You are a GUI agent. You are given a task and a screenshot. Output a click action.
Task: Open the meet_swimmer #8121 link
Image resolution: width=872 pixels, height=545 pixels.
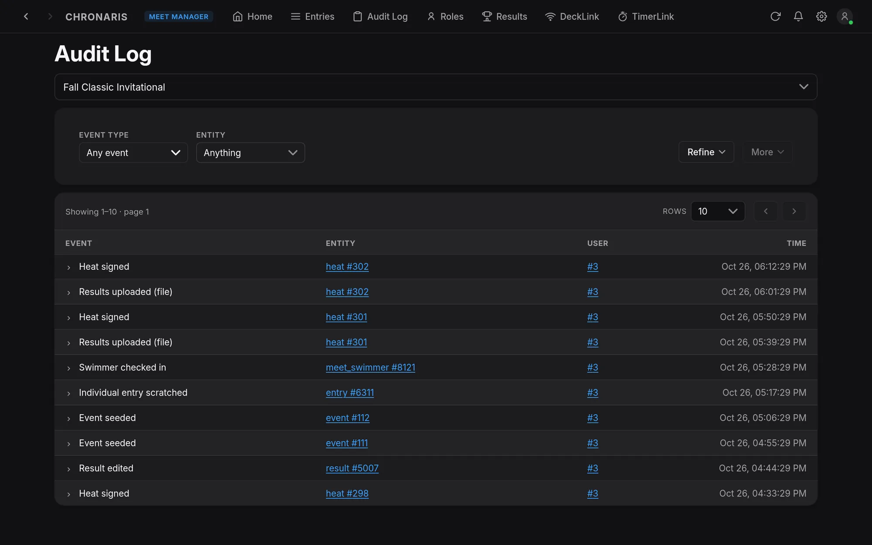370,368
